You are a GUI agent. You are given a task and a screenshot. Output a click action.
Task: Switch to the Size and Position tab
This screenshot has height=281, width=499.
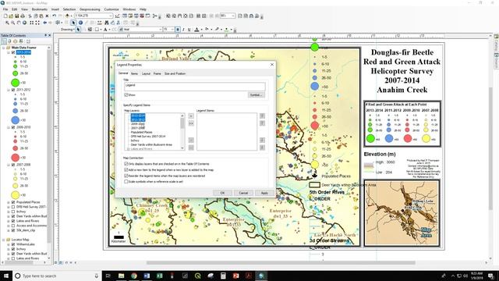pos(175,73)
